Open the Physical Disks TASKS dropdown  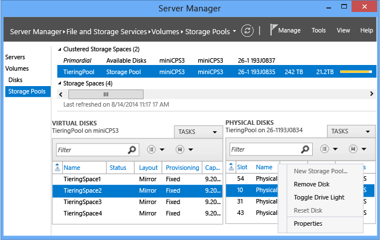click(351, 132)
